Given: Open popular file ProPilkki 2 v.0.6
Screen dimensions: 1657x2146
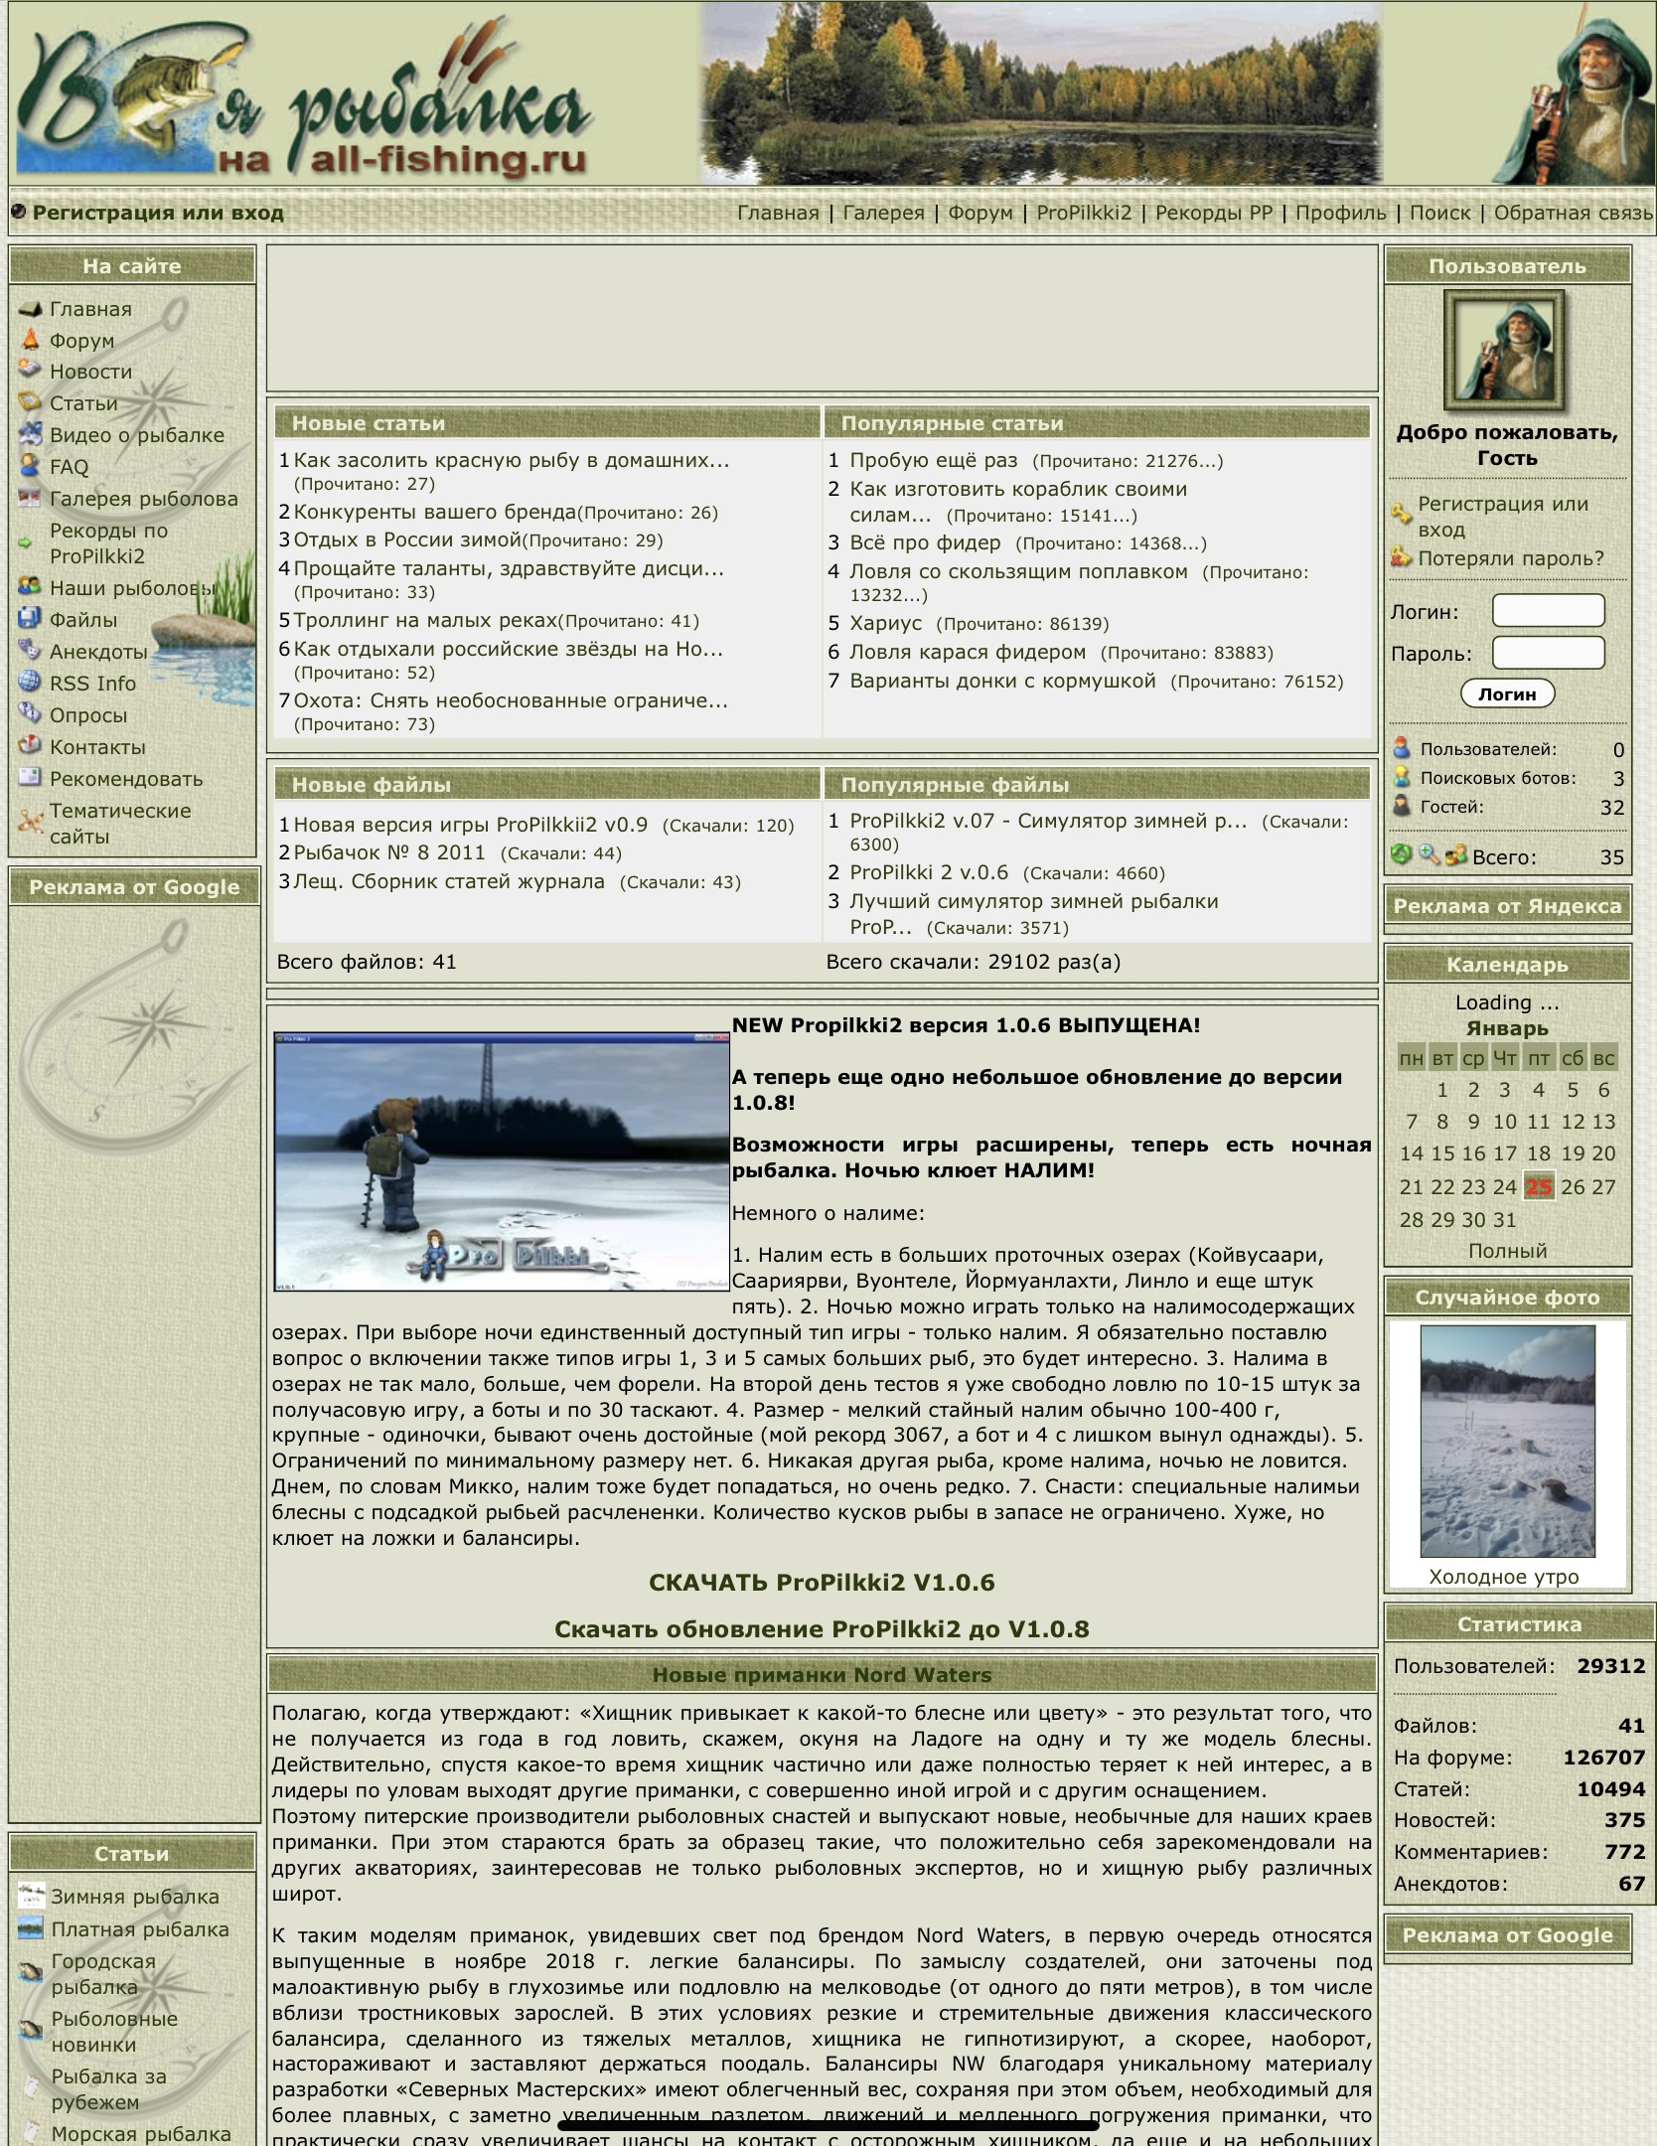Looking at the screenshot, I should click(929, 872).
